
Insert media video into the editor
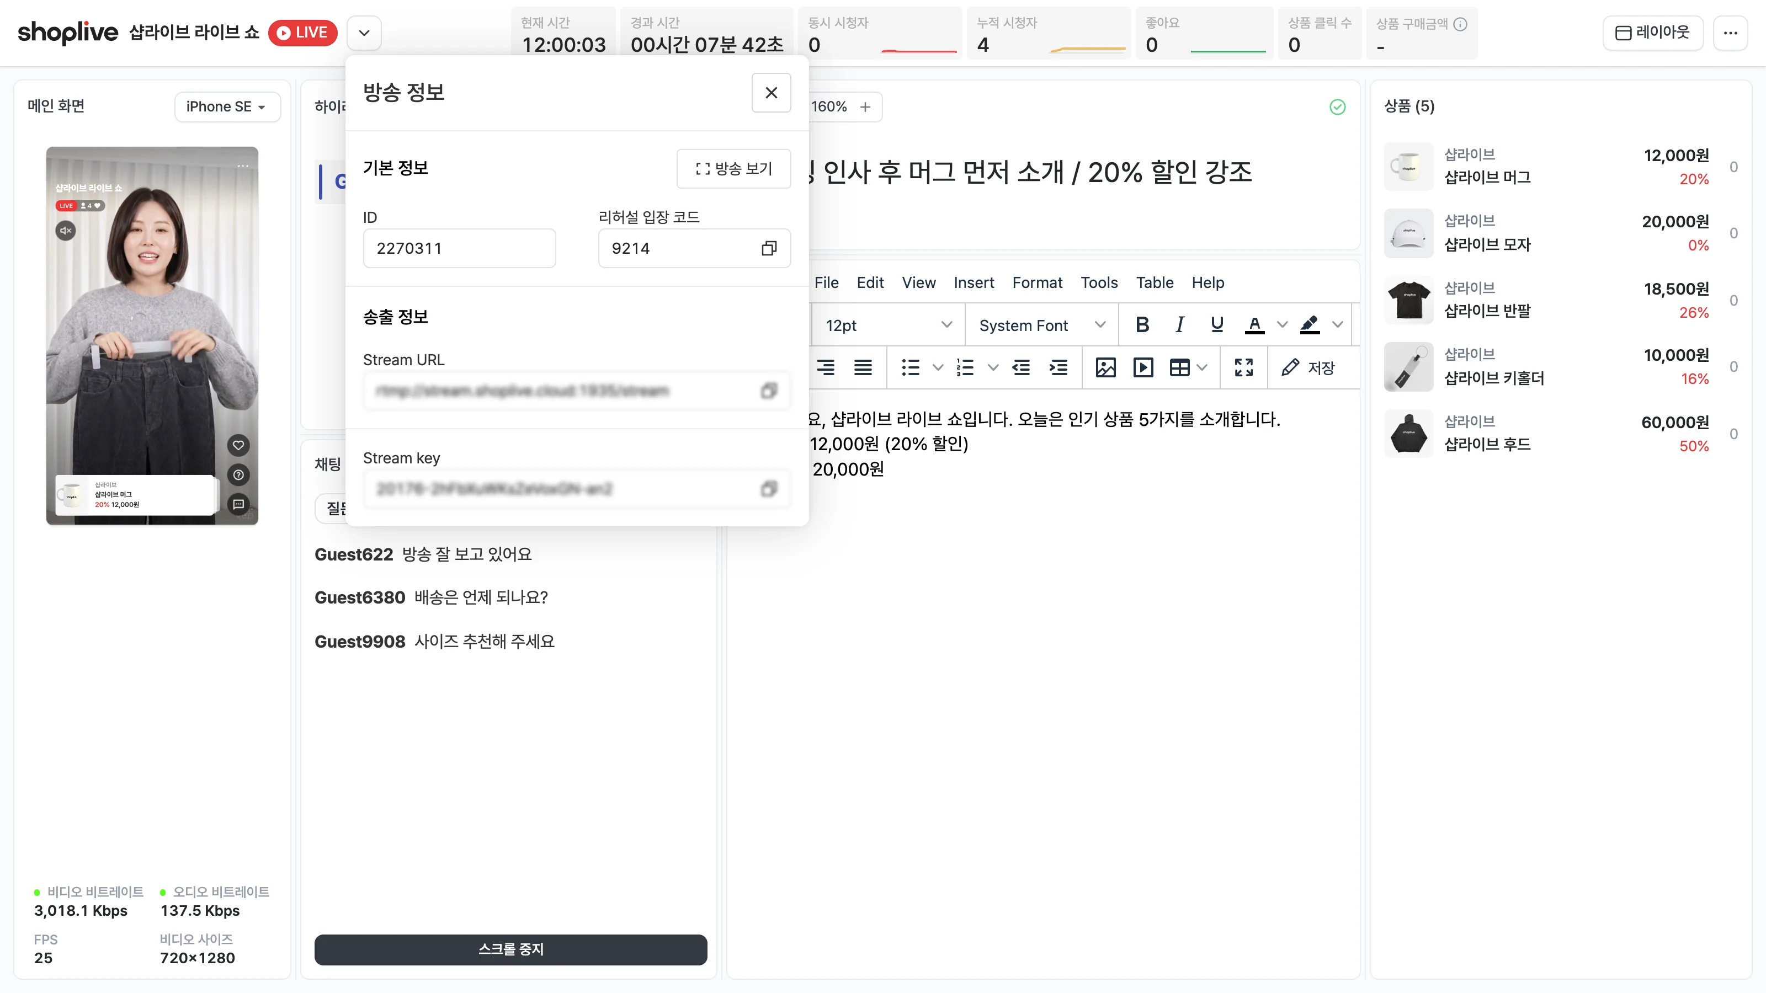1143,368
